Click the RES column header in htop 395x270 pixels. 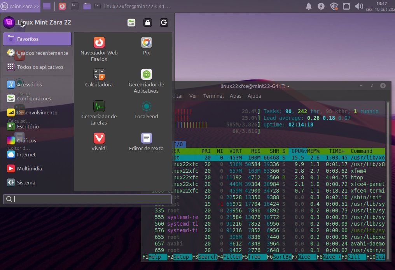click(256, 151)
